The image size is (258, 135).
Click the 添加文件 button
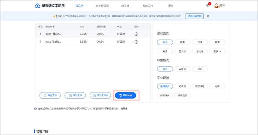coord(75,95)
